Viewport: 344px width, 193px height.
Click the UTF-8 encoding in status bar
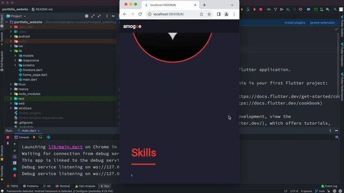[x=294, y=191]
